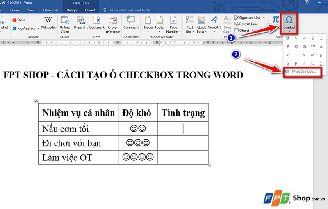Open the Footer dropdown
The image size is (328, 209).
tap(159, 24)
